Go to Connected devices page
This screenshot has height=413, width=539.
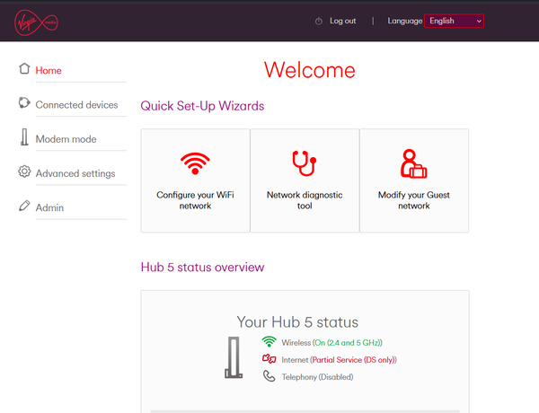[76, 105]
